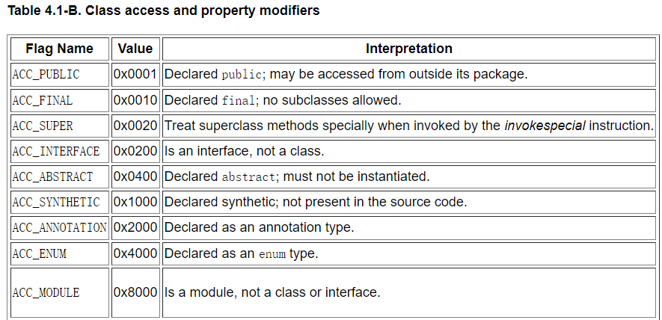
Task: Click the 0x8000 value cell
Action: [x=135, y=292]
